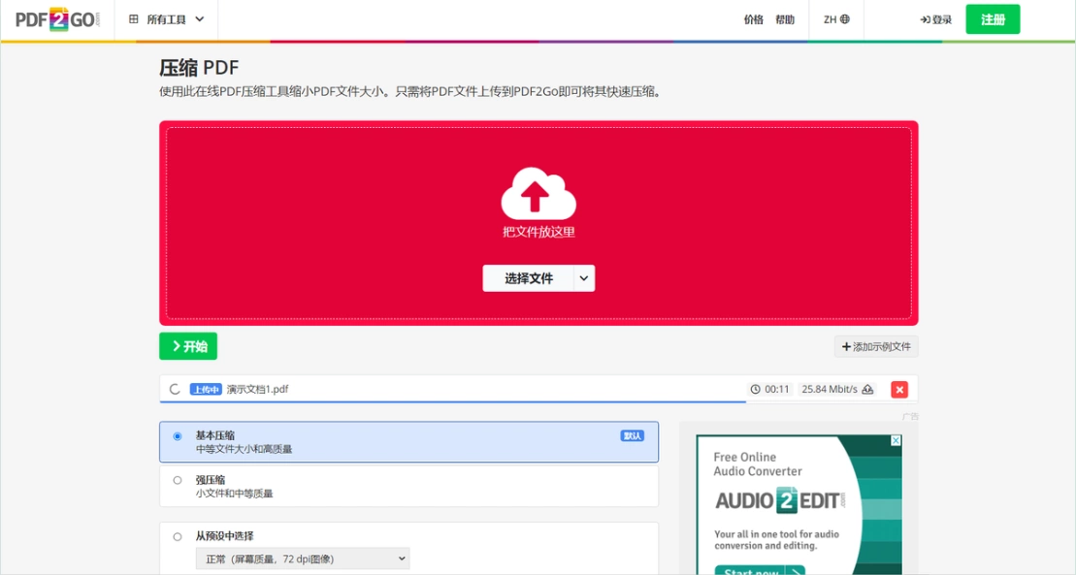Remove 演示文档1.pdf with the red X
This screenshot has width=1076, height=575.
(899, 390)
